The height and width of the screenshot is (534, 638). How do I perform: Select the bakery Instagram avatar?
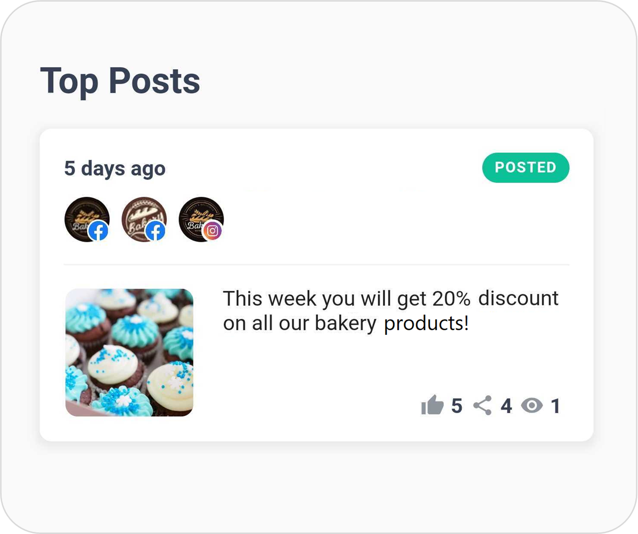pos(201,220)
